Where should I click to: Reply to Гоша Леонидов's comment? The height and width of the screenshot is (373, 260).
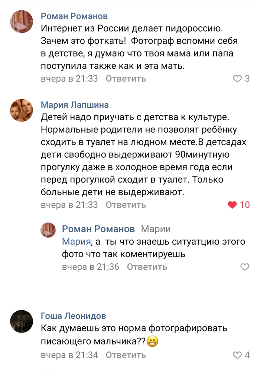pyautogui.click(x=126, y=355)
